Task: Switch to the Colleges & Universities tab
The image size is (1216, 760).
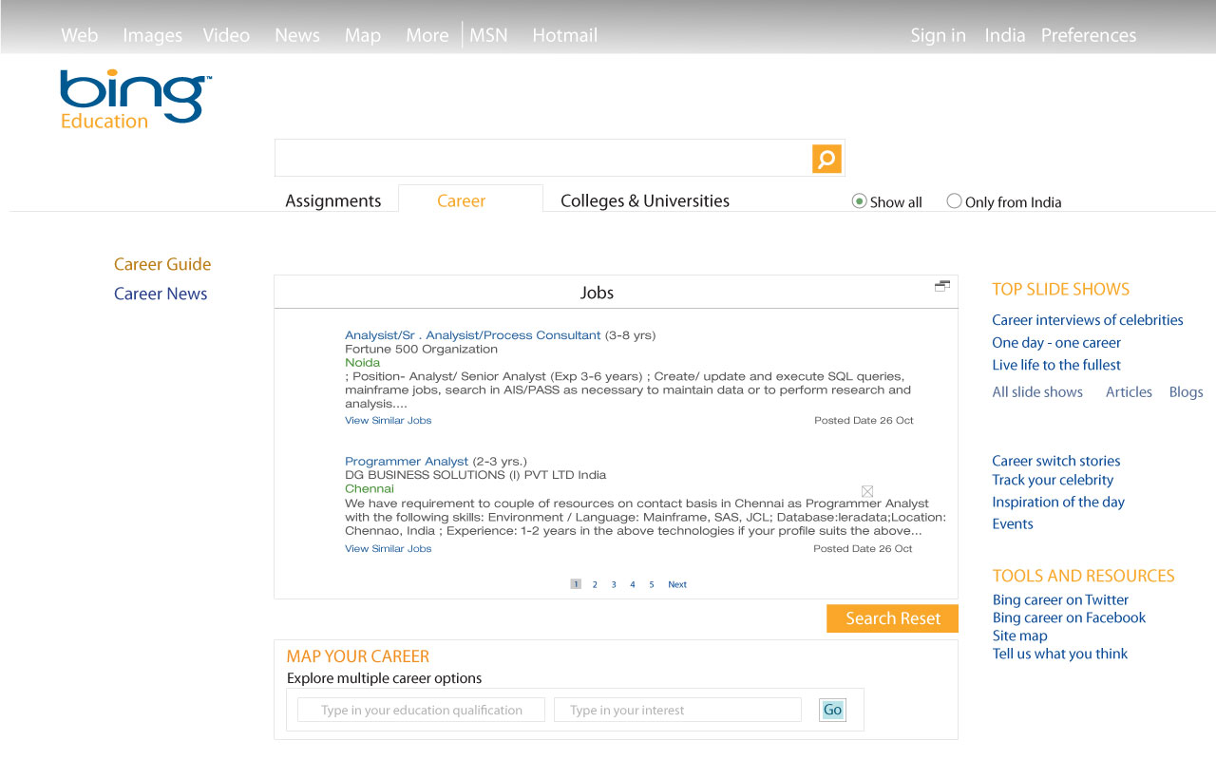Action: pos(644,200)
